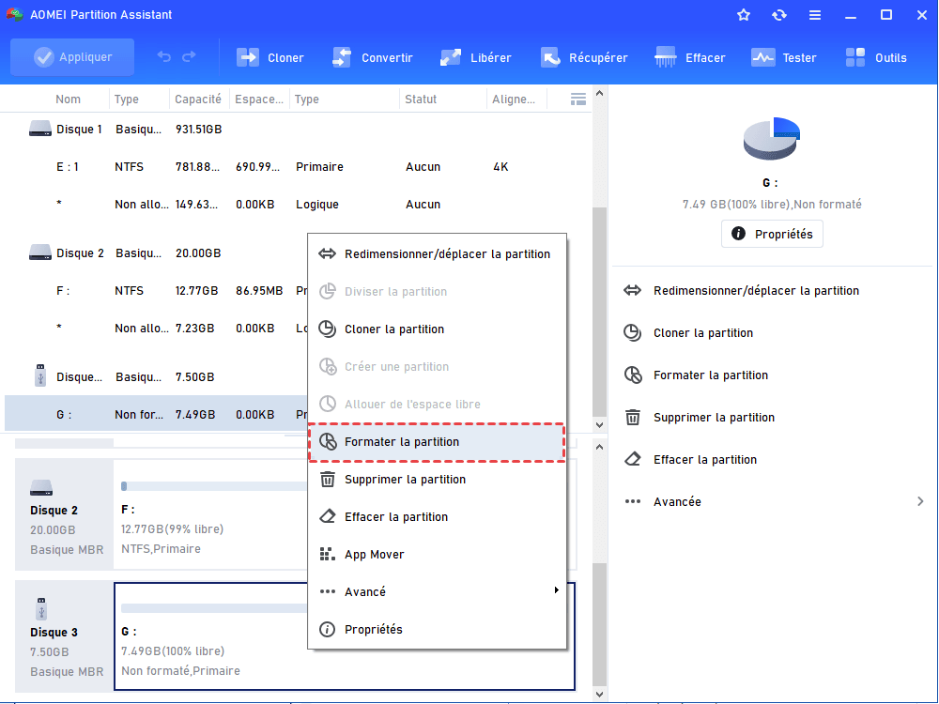Click the Disque 3 box in disk map
The image size is (939, 704).
point(64,637)
